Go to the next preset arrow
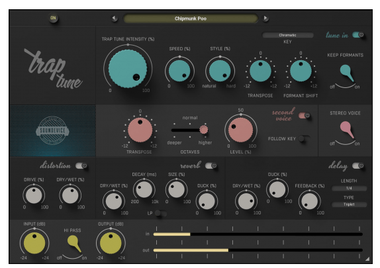This screenshot has height=268, width=380. [x=265, y=18]
